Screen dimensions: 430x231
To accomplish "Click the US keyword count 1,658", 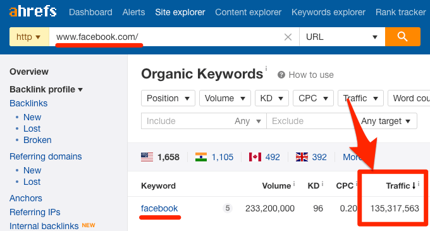I will pos(168,157).
